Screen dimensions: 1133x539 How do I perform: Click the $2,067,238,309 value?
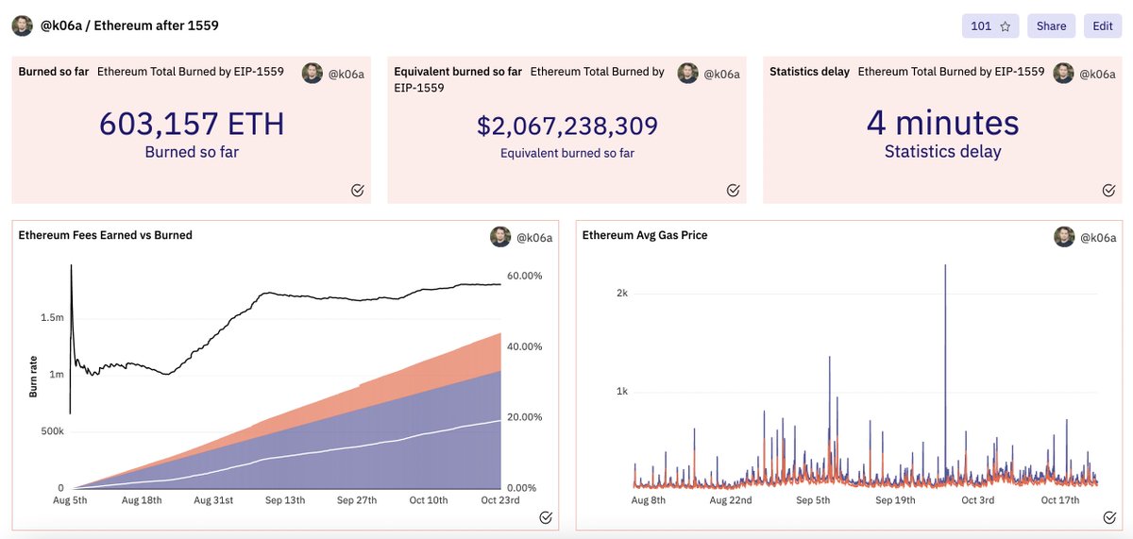[567, 126]
